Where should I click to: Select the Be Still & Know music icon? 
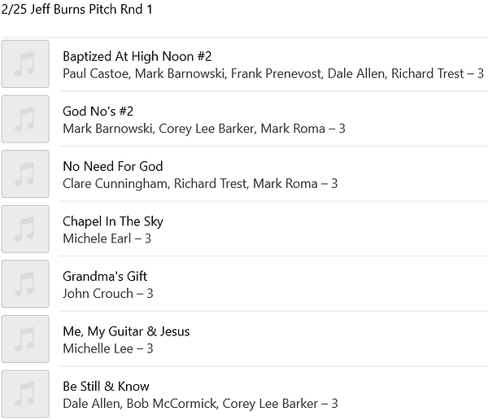coord(25,394)
